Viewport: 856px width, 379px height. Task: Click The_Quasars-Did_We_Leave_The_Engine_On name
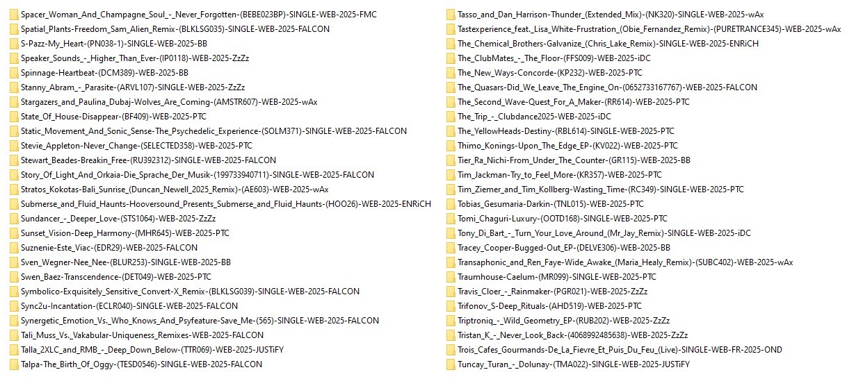607,87
